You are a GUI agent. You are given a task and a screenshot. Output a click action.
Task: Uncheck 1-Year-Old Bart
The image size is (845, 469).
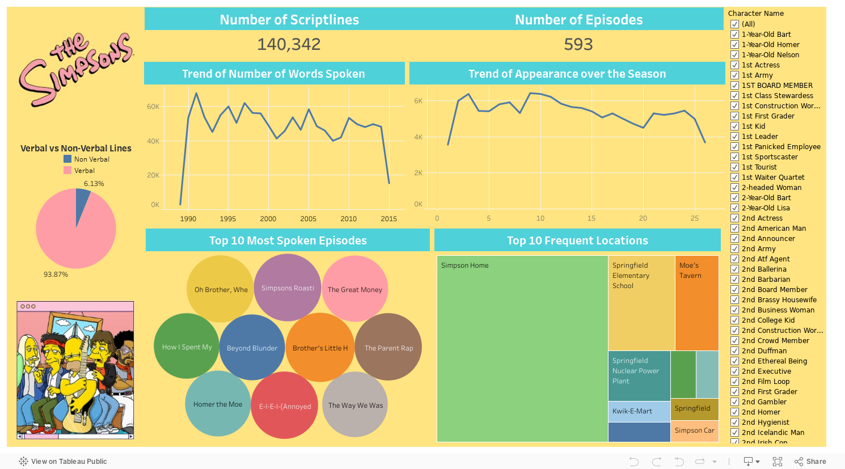734,35
